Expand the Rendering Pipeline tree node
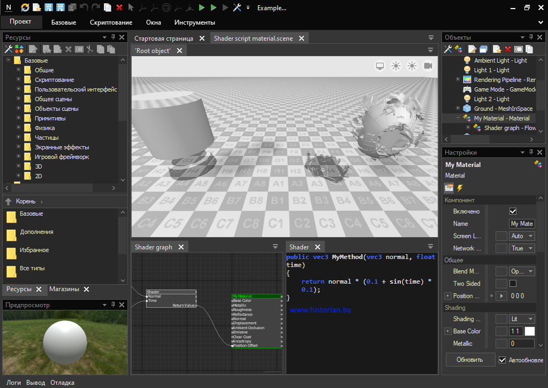The image size is (548, 388). pyautogui.click(x=458, y=80)
